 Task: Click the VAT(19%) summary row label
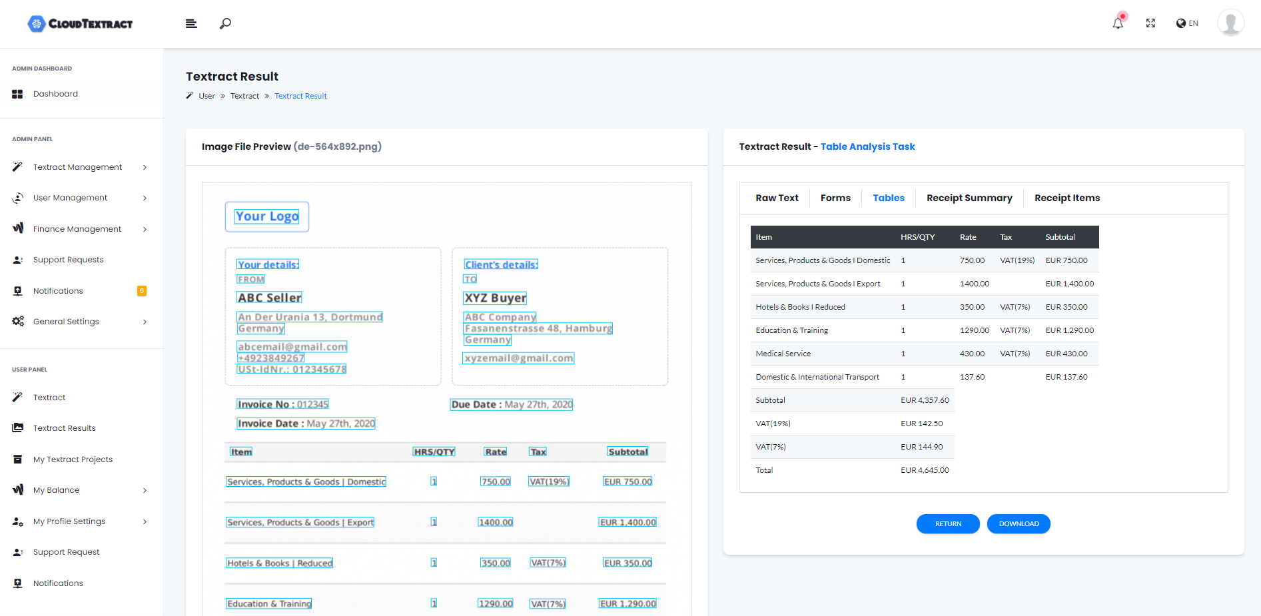773,424
